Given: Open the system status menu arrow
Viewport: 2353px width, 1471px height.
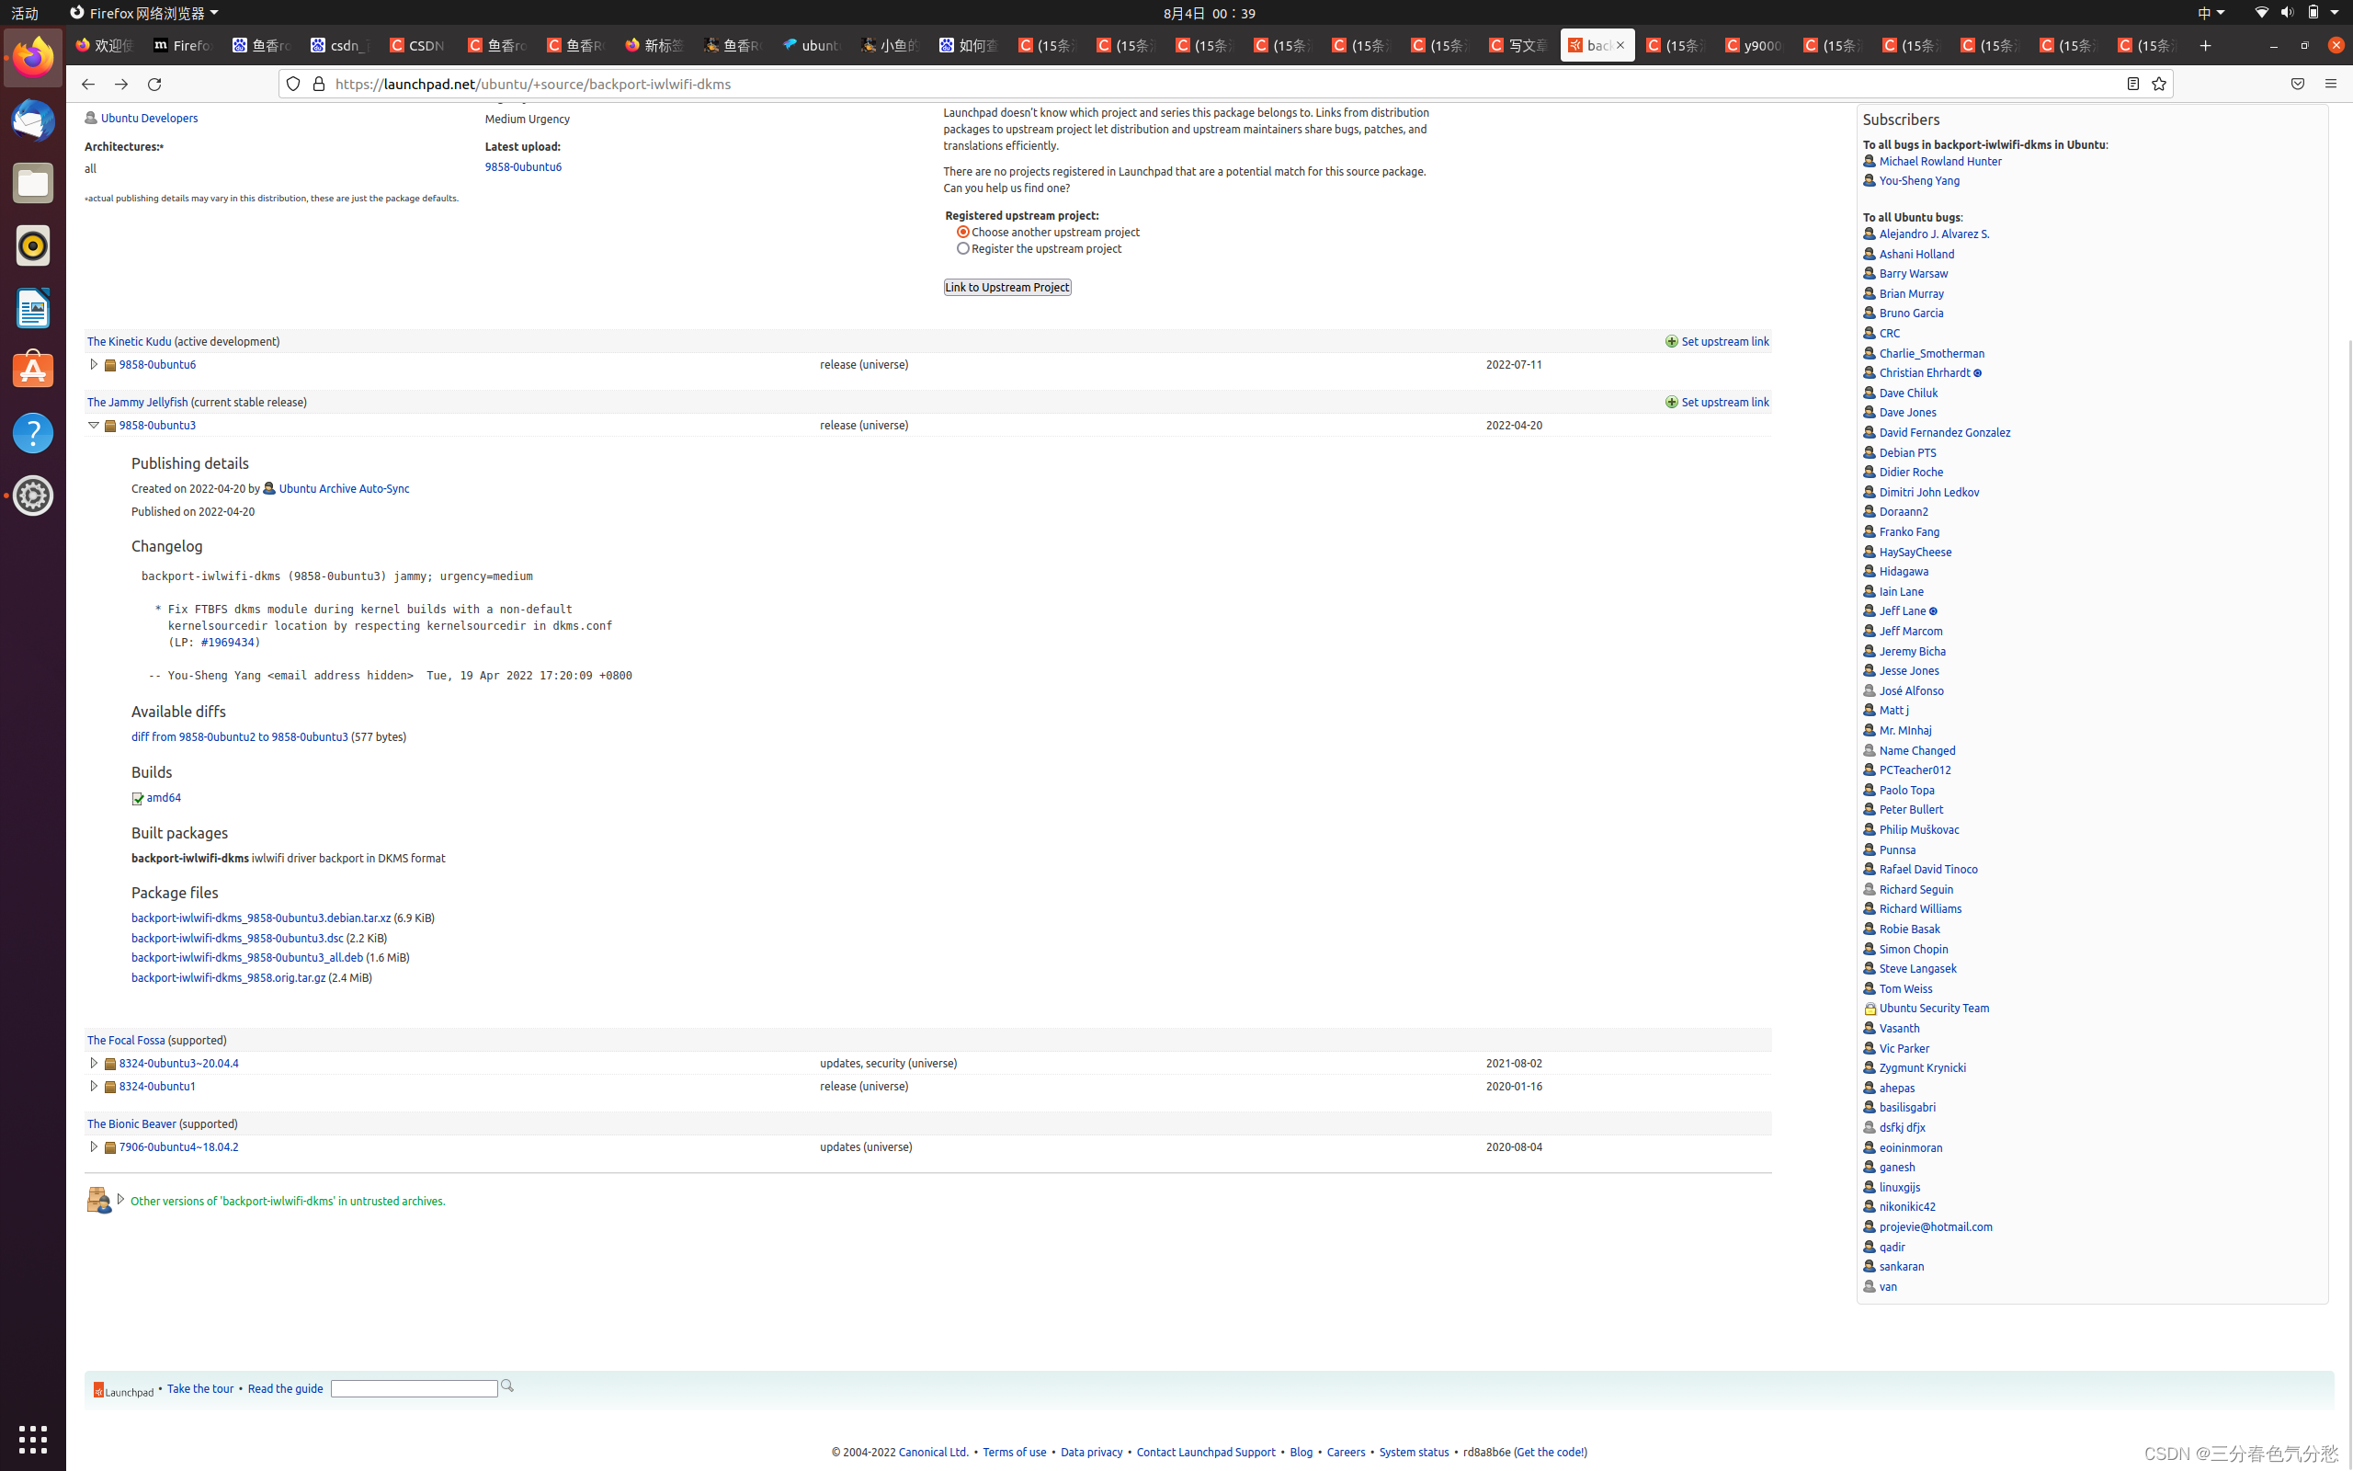Looking at the screenshot, I should coord(2335,13).
